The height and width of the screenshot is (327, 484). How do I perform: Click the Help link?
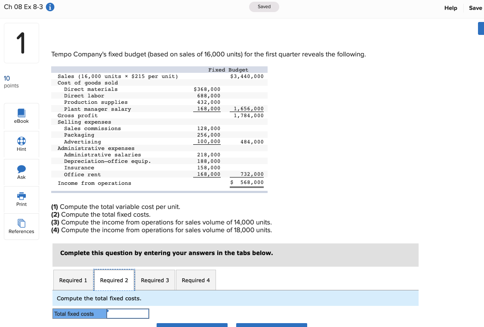pyautogui.click(x=451, y=8)
